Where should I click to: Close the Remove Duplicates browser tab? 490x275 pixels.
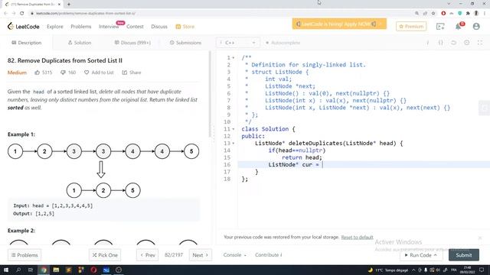60,5
